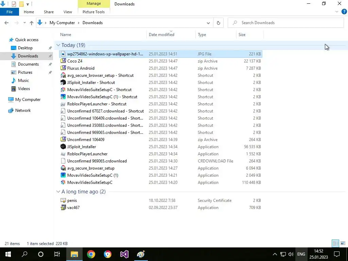Click the JJSploit_Installer application icon

(x=63, y=146)
